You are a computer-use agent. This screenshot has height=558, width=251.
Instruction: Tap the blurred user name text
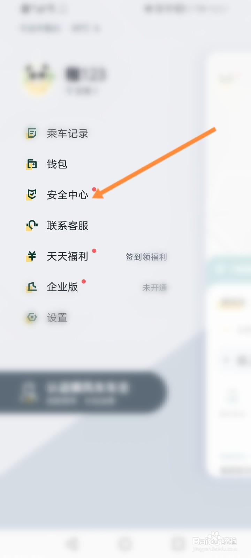pos(86,75)
